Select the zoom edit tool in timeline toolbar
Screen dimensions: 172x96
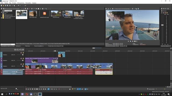click(56, 89)
